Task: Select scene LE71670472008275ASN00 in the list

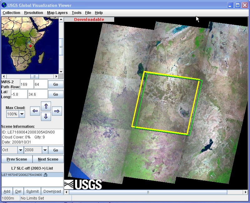Action: tap(32, 175)
